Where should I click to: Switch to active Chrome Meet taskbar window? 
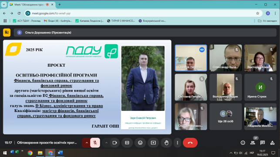point(50,153)
